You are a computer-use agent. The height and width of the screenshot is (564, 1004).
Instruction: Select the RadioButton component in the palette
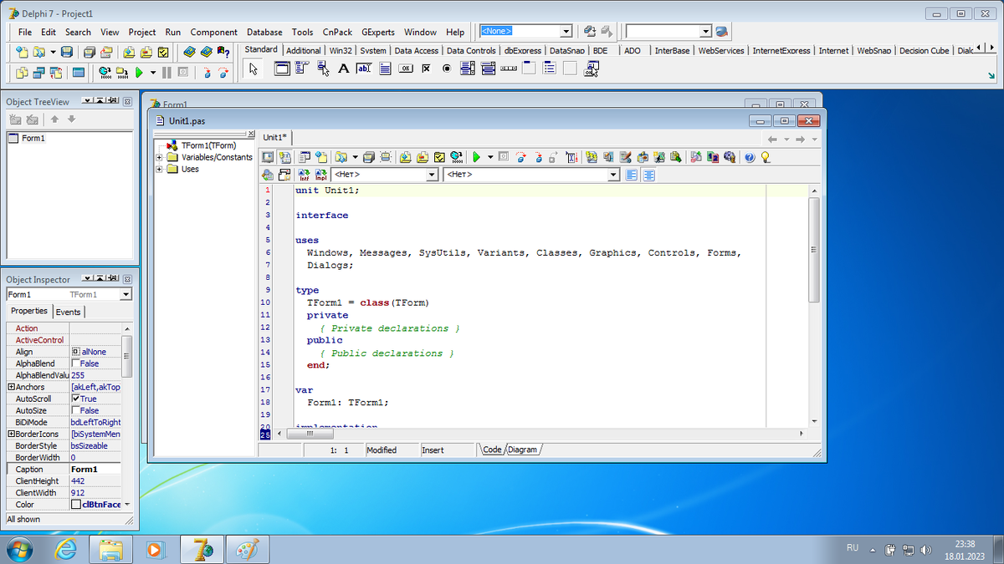(447, 69)
